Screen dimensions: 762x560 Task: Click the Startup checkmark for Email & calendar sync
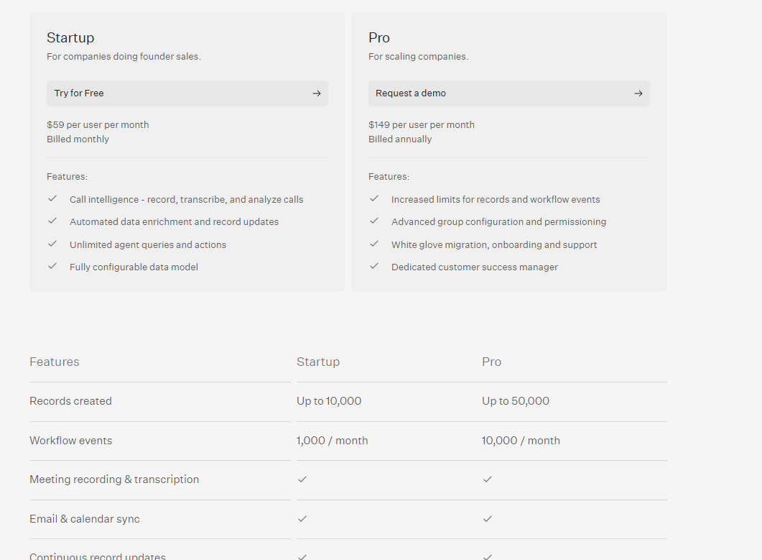(x=302, y=518)
